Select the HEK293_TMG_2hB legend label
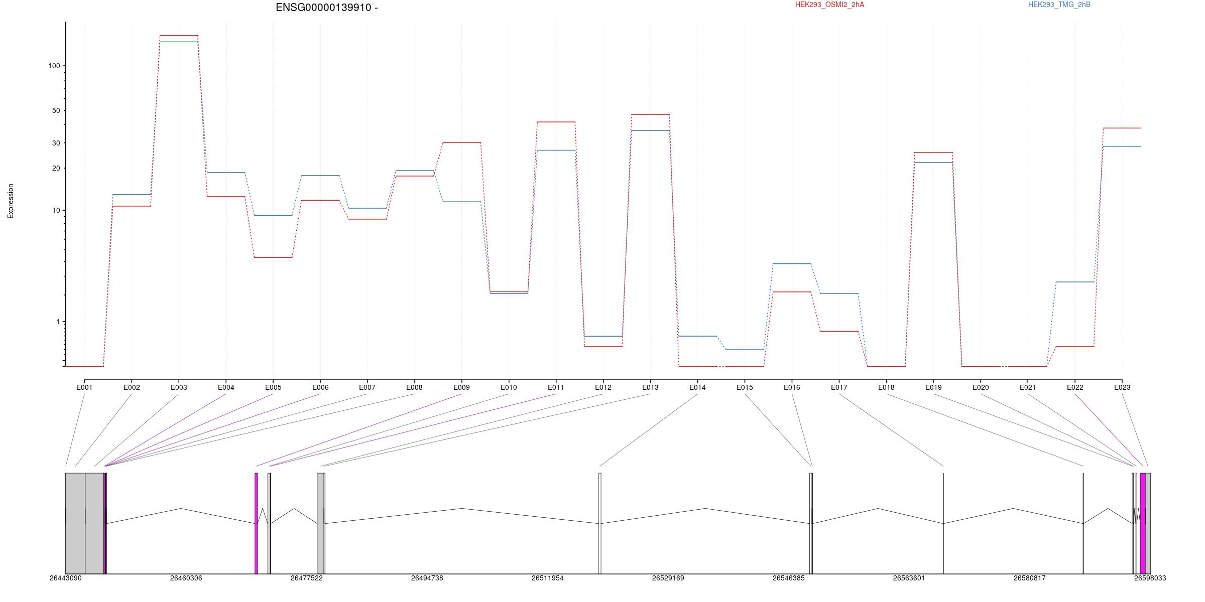1205x602 pixels. tap(1059, 5)
